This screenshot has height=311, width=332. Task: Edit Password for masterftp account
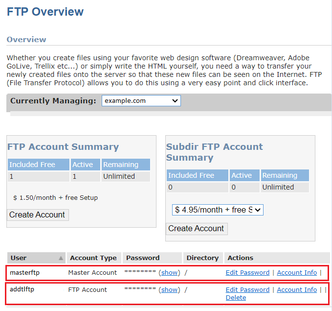pos(247,273)
